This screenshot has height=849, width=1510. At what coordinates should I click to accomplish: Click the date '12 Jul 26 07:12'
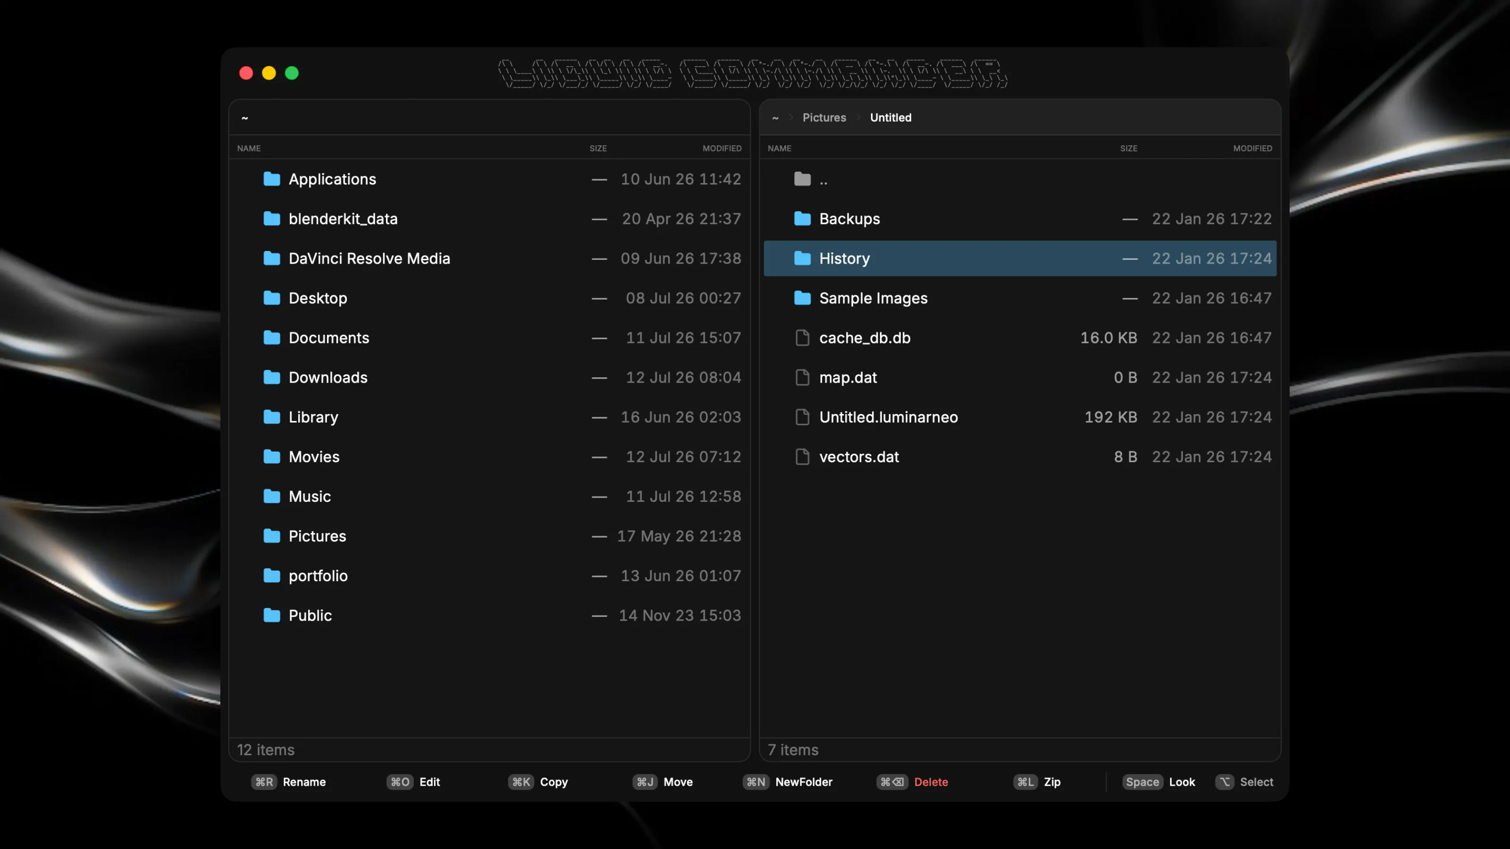(x=683, y=457)
